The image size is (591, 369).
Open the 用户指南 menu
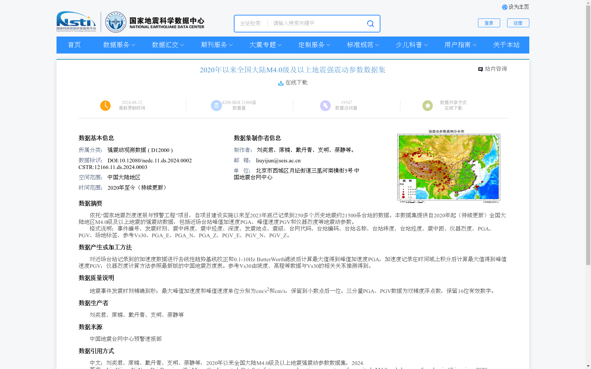(458, 45)
